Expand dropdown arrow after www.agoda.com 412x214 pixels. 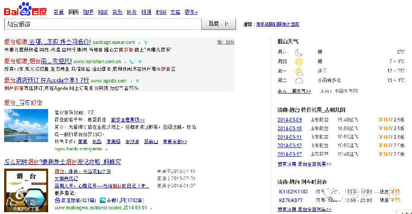click(131, 82)
